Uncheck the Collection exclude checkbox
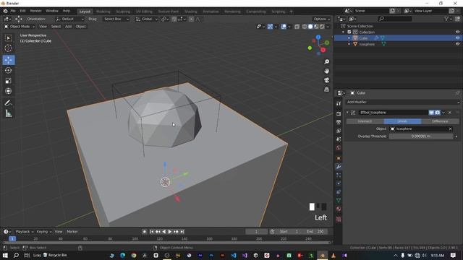463x260 pixels. [x=349, y=32]
